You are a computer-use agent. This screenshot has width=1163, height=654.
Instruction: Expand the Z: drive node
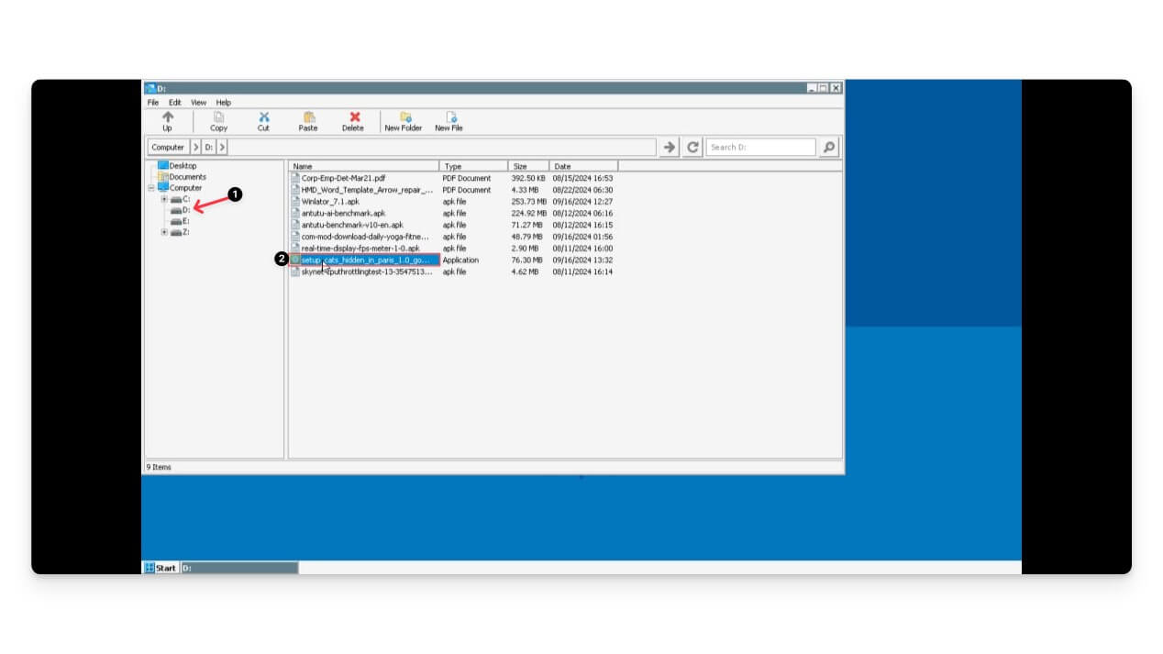pyautogui.click(x=162, y=232)
